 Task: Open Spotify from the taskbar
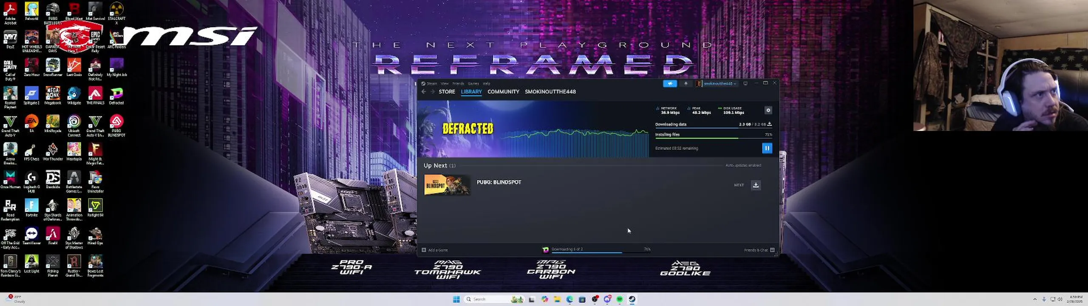(620, 299)
